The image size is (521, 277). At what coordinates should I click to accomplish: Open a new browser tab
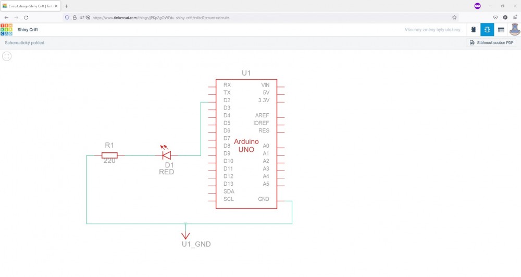[66, 6]
